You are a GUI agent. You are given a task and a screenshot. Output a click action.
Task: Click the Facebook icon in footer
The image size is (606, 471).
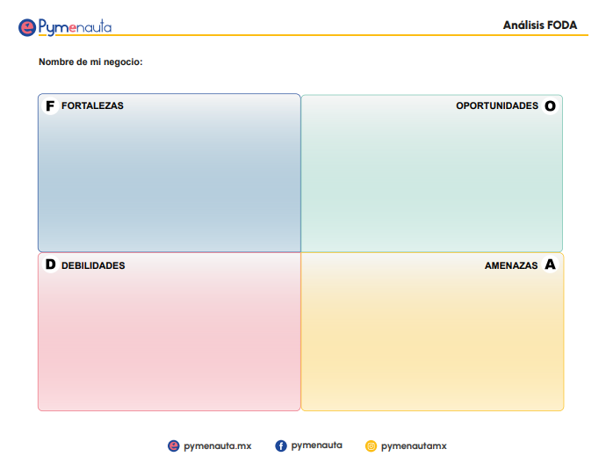[x=281, y=446]
